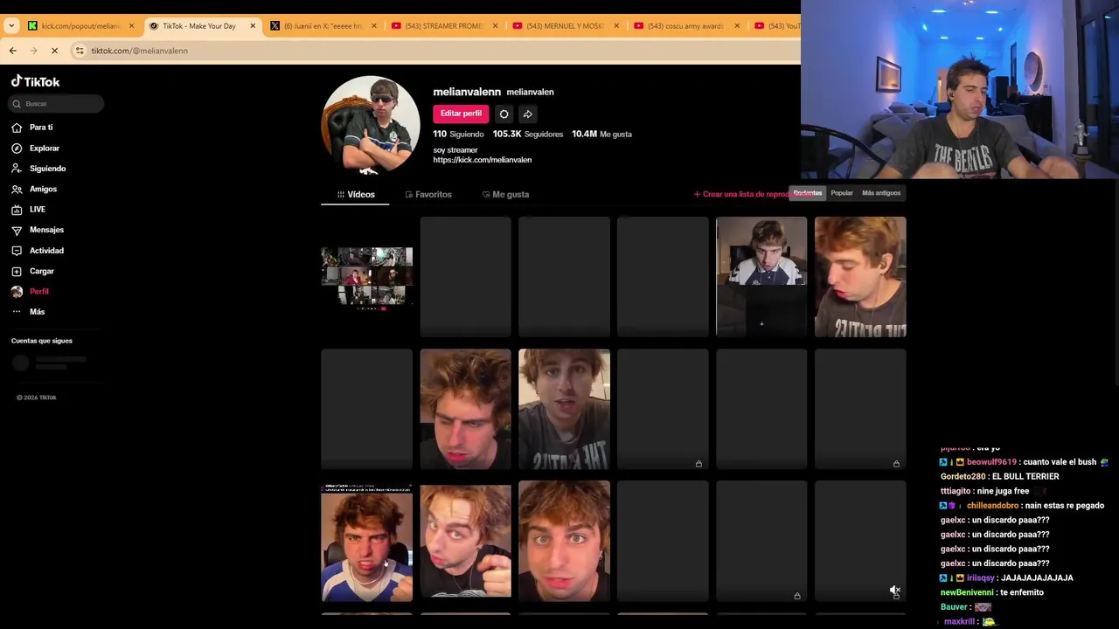Close the MERNUEL Y MOSKI tab
Image resolution: width=1119 pixels, height=629 pixels.
[615, 26]
